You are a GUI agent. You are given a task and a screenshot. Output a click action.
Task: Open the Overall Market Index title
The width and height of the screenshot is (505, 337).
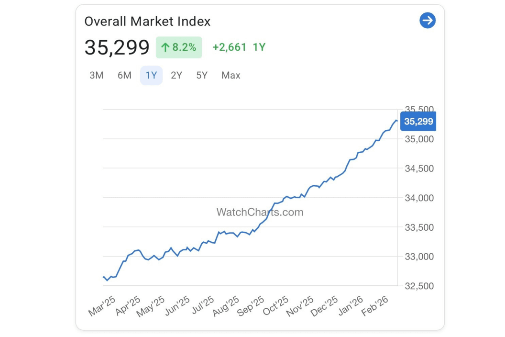coord(147,22)
